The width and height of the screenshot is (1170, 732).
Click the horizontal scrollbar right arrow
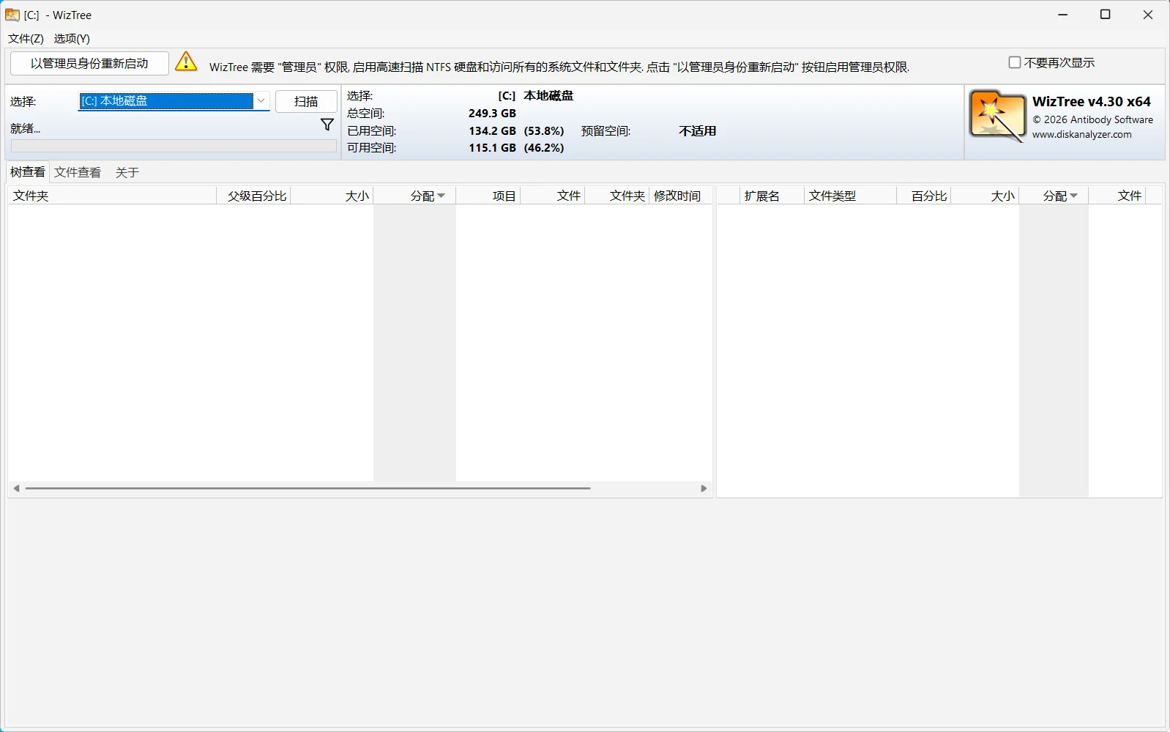pyautogui.click(x=704, y=488)
